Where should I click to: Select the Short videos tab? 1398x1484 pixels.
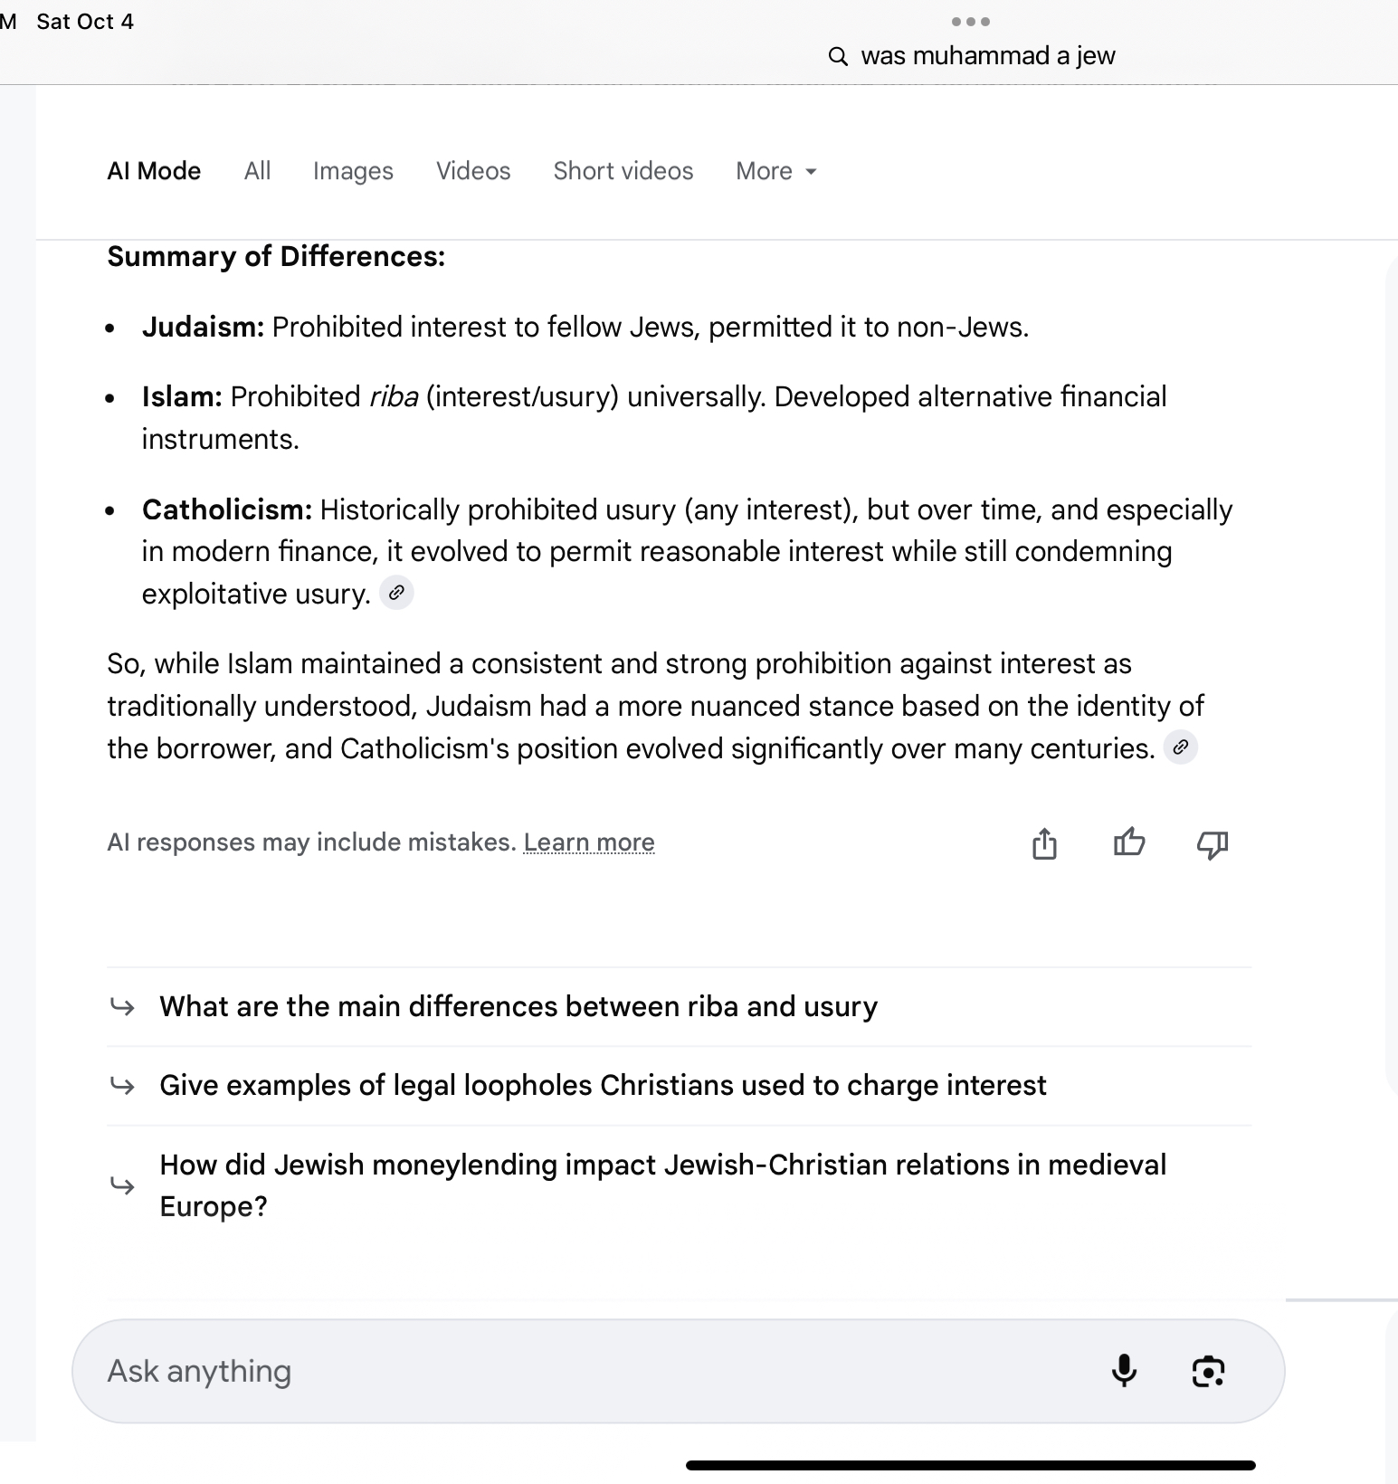(623, 171)
